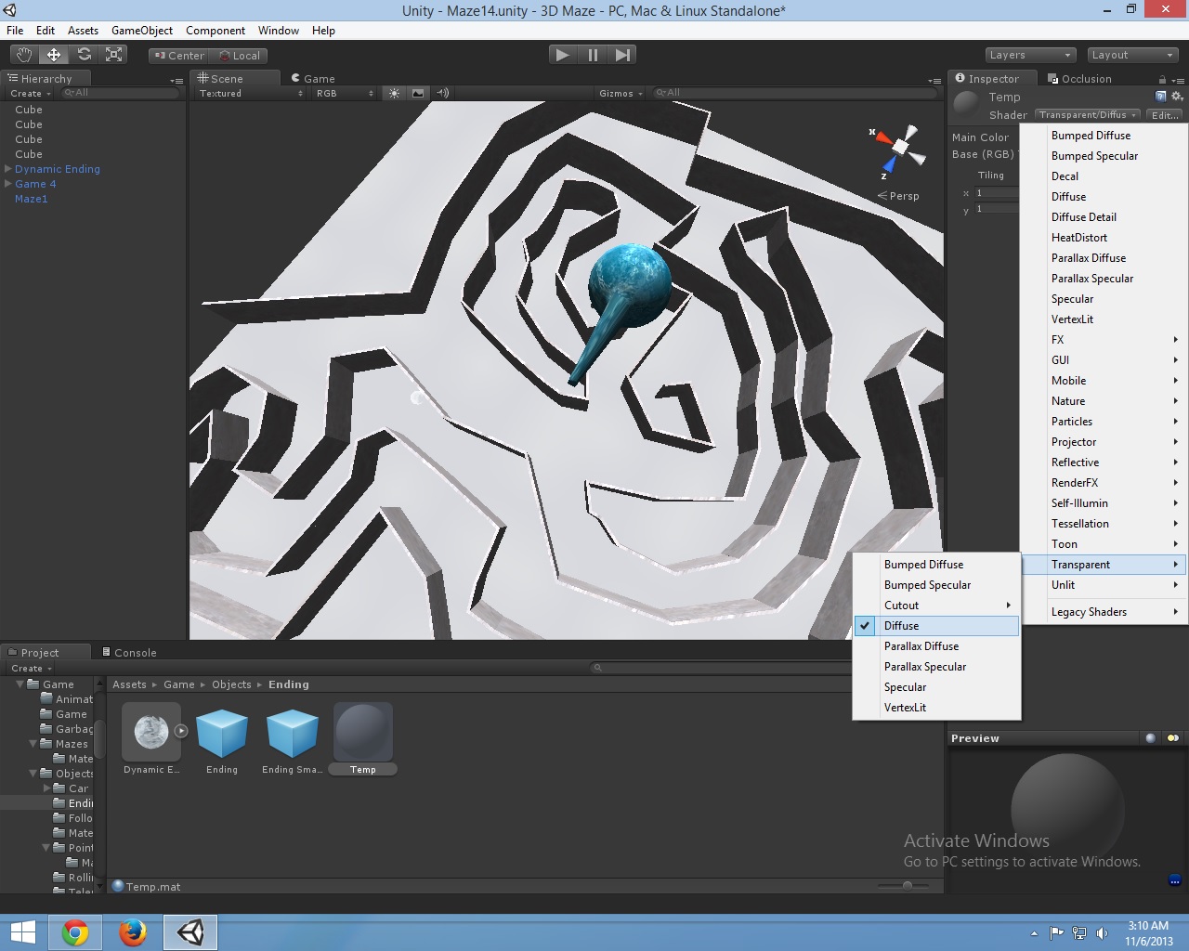1189x951 pixels.
Task: Open the material help book icon
Action: click(x=1161, y=96)
